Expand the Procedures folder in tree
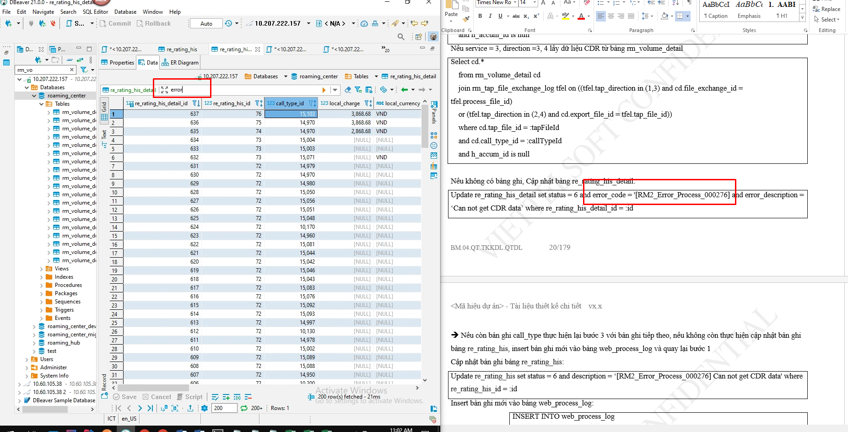Screen dimensions: 848x432 coord(42,285)
